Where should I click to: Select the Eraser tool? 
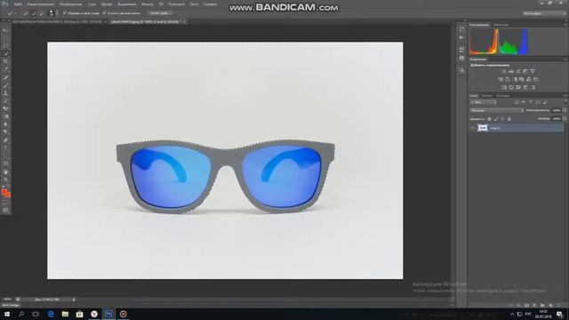pyautogui.click(x=5, y=108)
